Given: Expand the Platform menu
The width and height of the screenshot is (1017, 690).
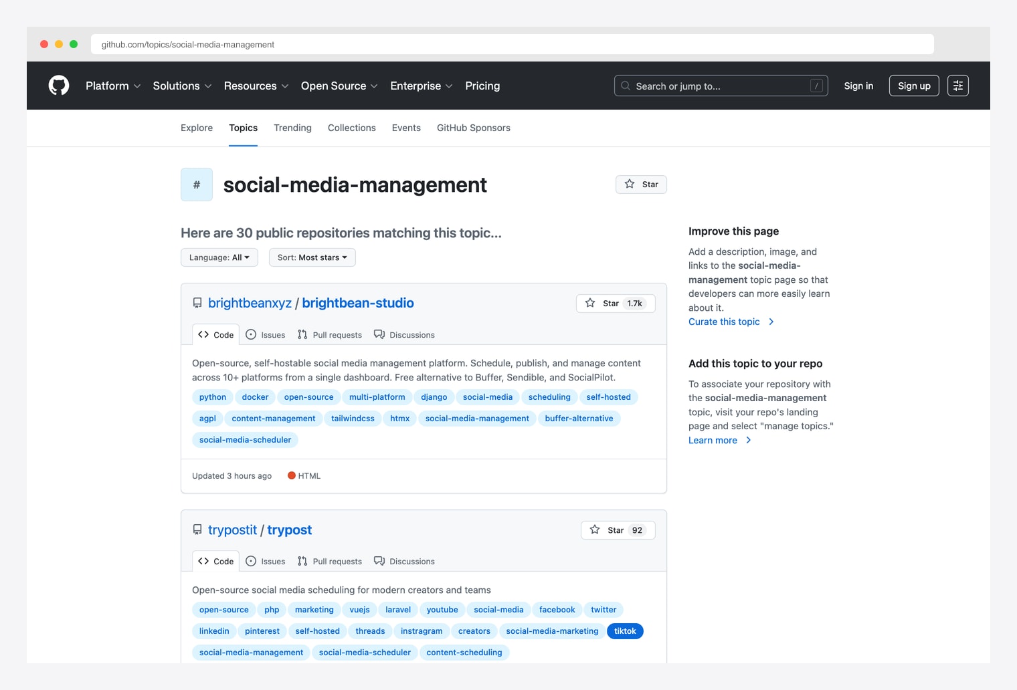Looking at the screenshot, I should [113, 86].
